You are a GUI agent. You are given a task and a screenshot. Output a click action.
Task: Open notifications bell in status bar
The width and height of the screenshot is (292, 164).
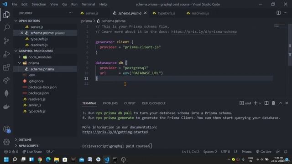coord(286,152)
